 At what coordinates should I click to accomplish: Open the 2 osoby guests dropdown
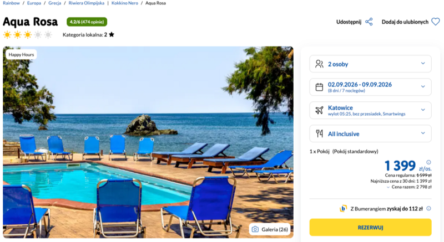pyautogui.click(x=370, y=64)
